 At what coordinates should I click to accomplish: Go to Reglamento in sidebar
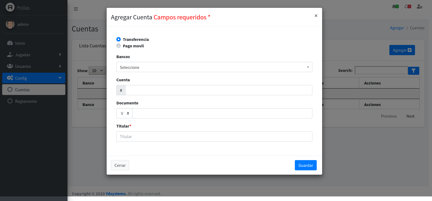(x=26, y=101)
